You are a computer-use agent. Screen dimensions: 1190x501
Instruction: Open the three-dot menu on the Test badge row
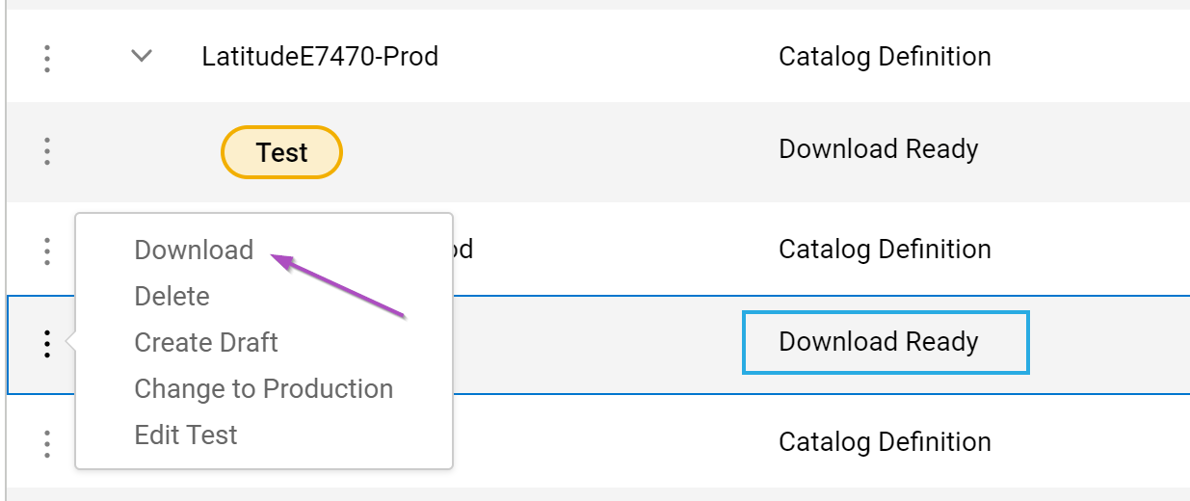click(46, 151)
